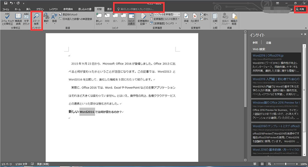Viewport: 308px width, 167px height.
Task: Switch to the 差し込み文書 tab
Action: tap(85, 9)
